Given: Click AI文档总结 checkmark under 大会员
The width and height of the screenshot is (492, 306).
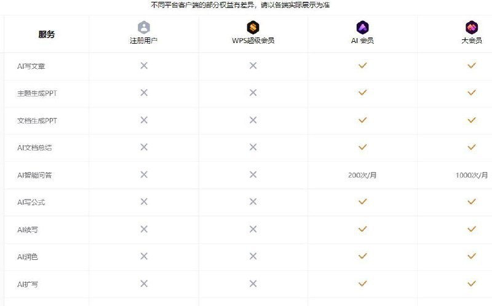Looking at the screenshot, I should [x=472, y=147].
